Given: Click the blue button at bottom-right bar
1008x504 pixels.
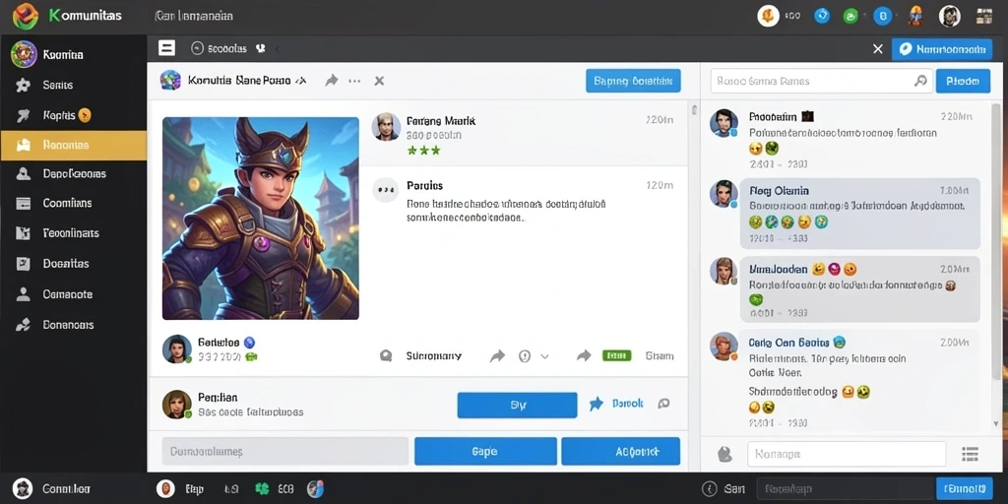Looking at the screenshot, I should tap(965, 488).
